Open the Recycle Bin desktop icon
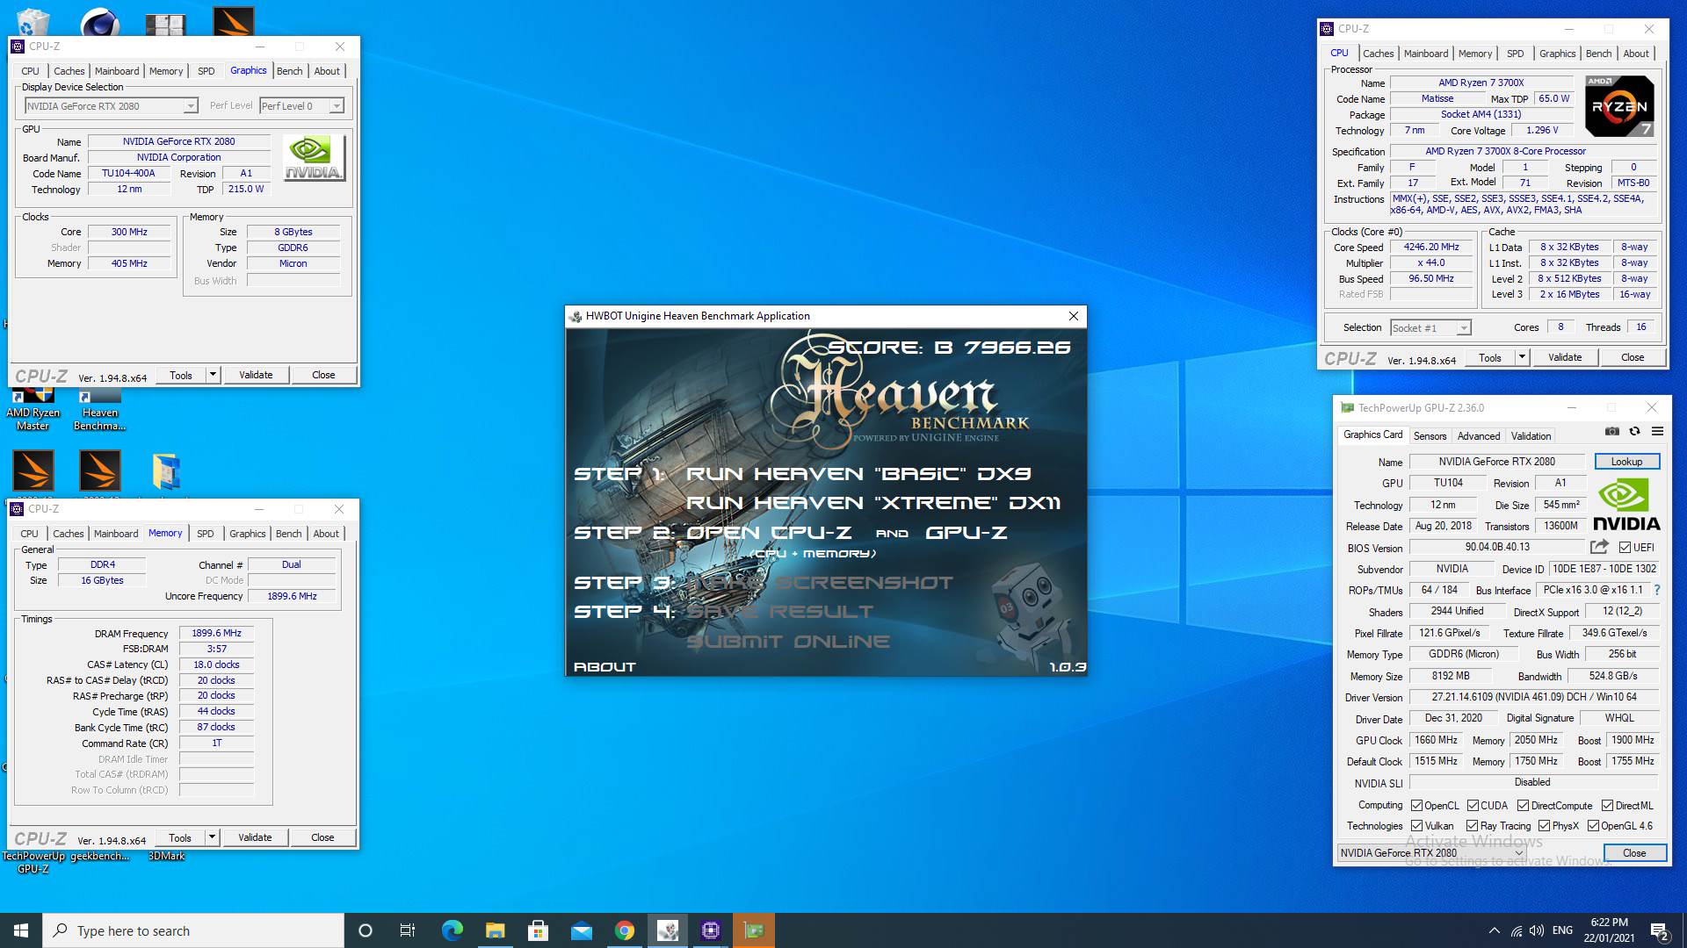This screenshot has width=1687, height=948. [x=33, y=21]
